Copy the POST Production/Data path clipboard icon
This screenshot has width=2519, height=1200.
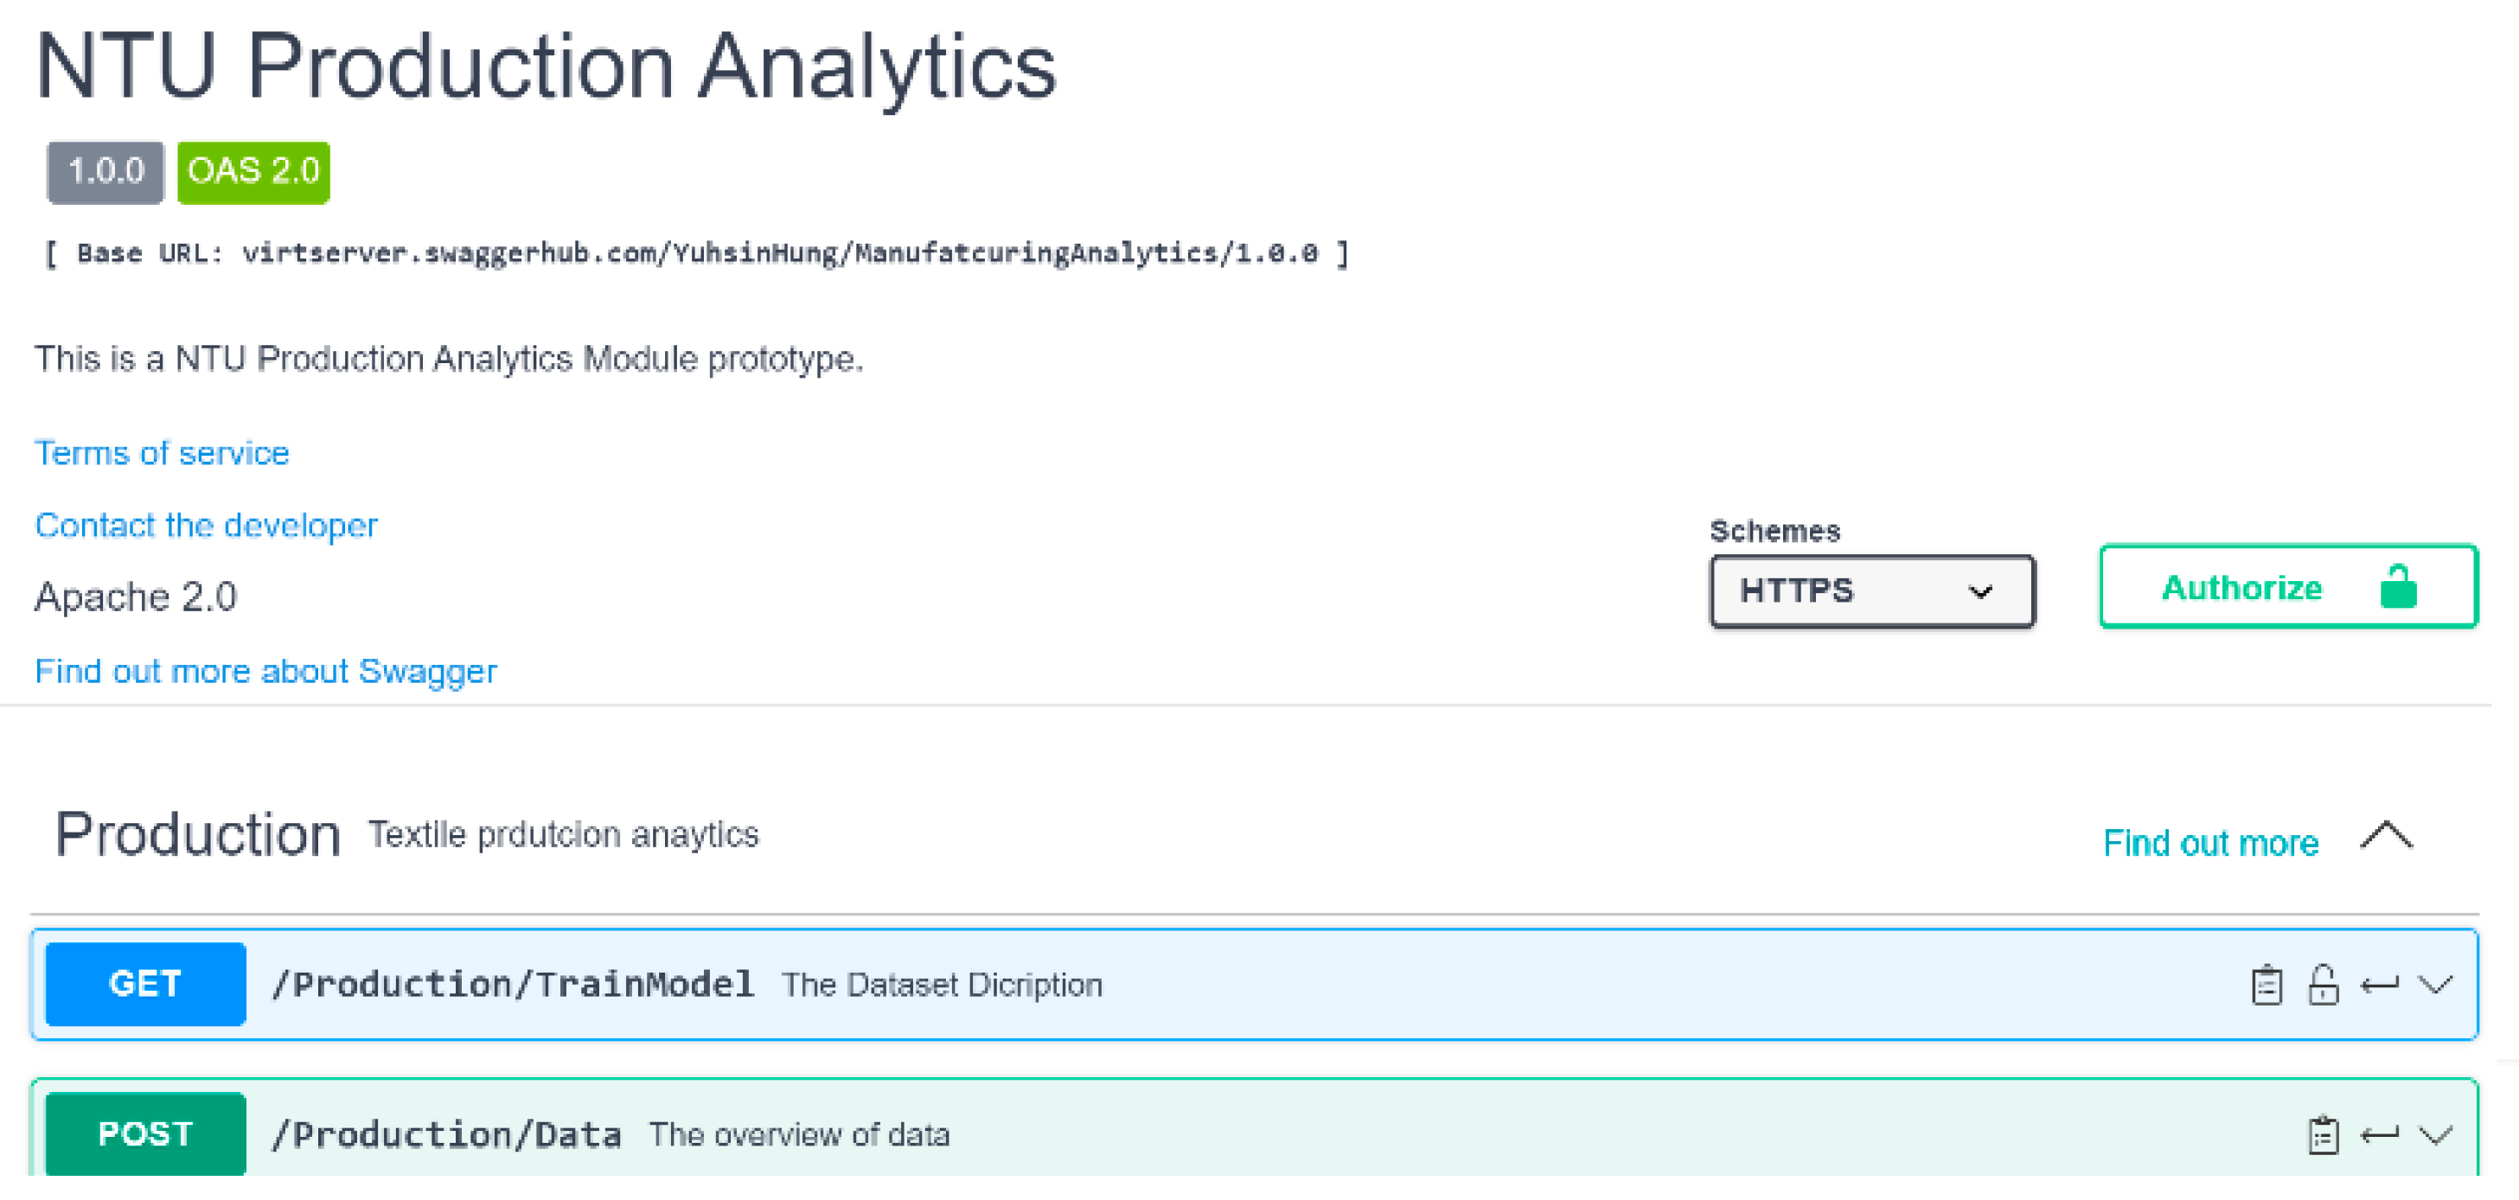click(x=2323, y=1134)
